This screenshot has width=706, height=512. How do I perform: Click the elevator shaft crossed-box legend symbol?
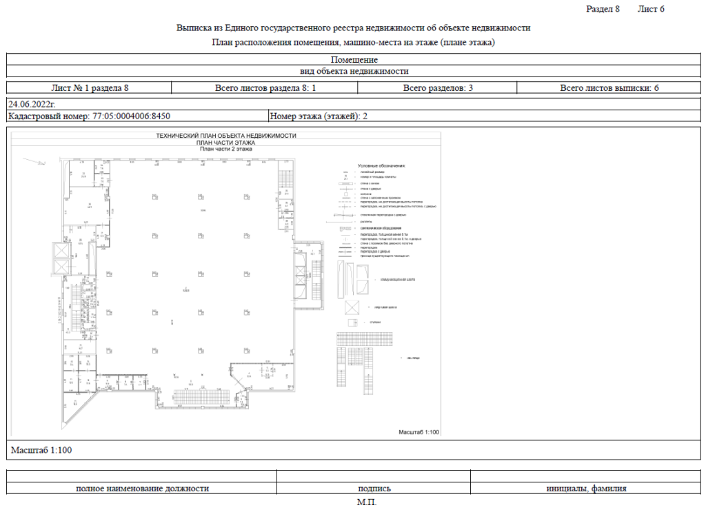pos(352,307)
